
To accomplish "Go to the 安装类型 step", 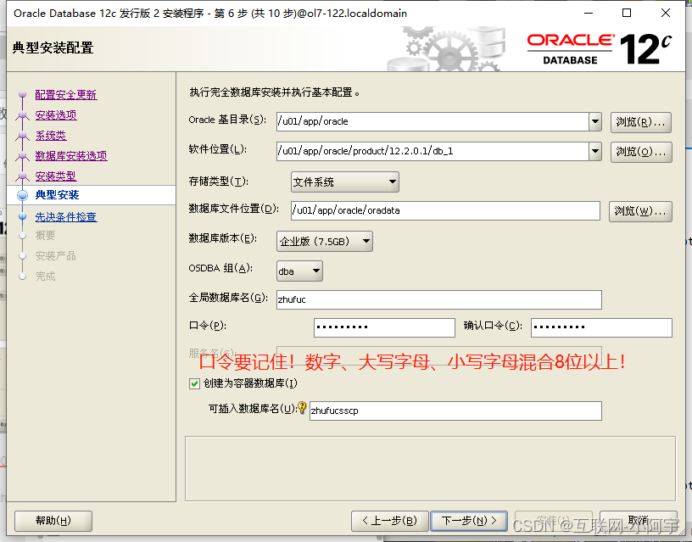I will pos(56,176).
